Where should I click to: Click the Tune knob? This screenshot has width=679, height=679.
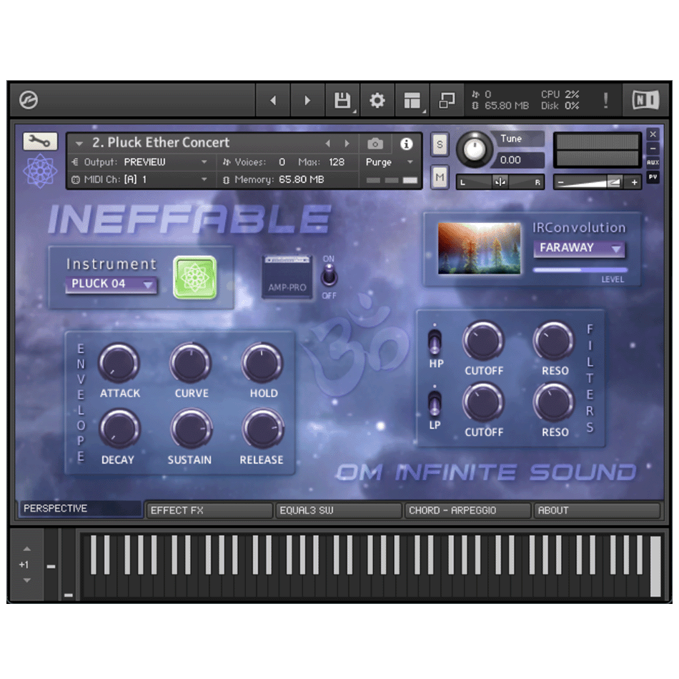tap(475, 150)
